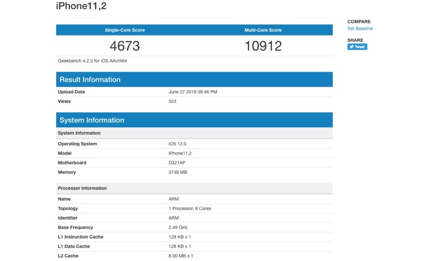This screenshot has width=424, height=261.
Task: Select 128 KB x 1 in L1 Instruction Cache row
Action: [180, 237]
